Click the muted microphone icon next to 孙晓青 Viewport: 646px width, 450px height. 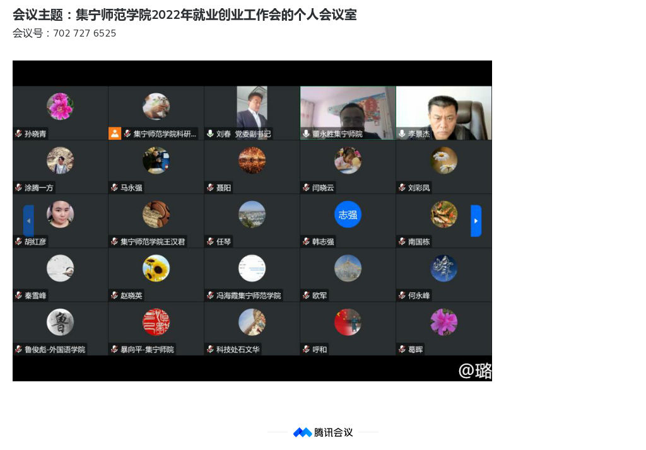coord(19,134)
